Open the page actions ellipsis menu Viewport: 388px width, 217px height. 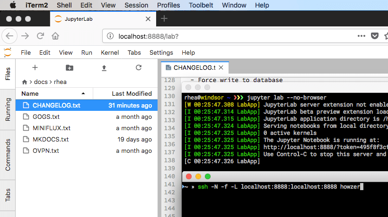coord(362,36)
